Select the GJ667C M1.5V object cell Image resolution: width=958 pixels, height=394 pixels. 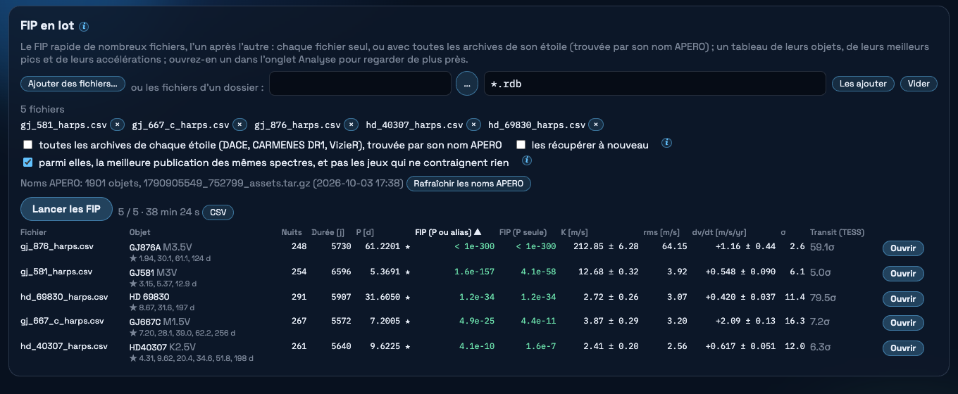[160, 322]
